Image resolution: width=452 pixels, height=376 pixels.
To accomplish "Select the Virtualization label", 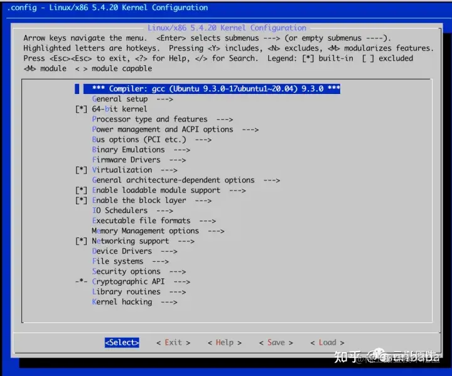I will 122,170.
